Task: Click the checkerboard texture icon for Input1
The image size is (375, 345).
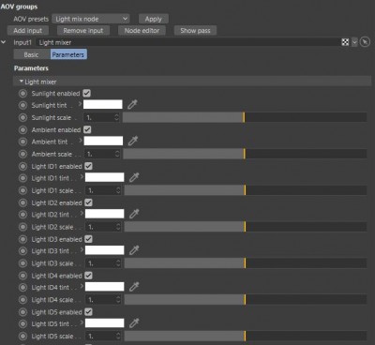Action: point(345,42)
